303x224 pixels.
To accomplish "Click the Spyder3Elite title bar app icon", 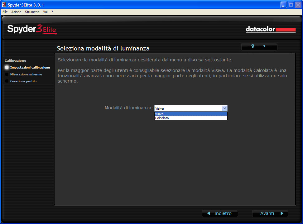I will [x=4, y=5].
